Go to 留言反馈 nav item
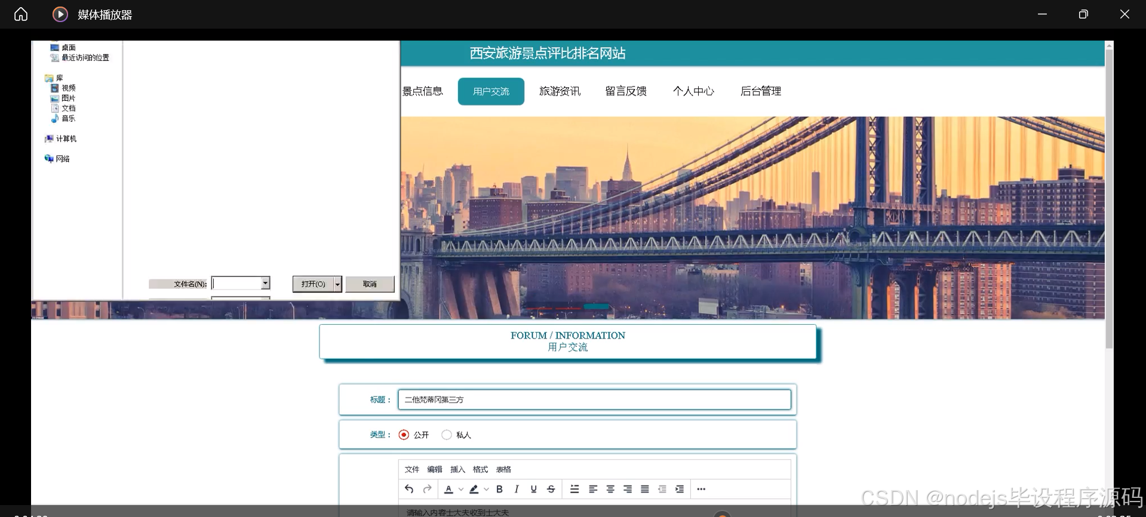This screenshot has width=1146, height=517. 626,91
